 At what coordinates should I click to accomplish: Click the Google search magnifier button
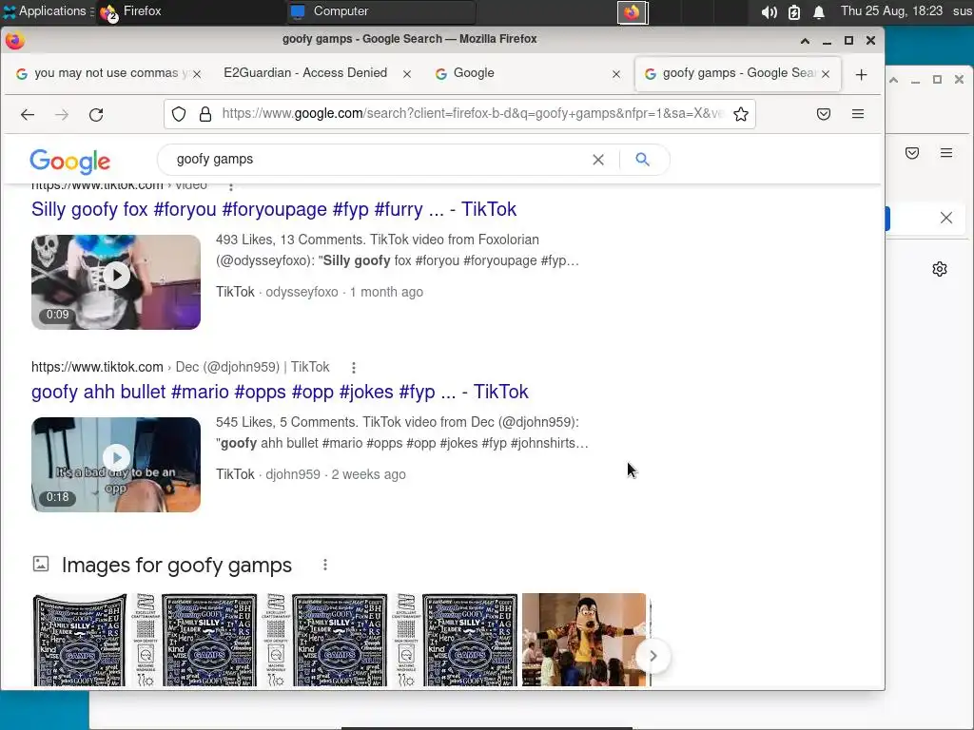[642, 160]
